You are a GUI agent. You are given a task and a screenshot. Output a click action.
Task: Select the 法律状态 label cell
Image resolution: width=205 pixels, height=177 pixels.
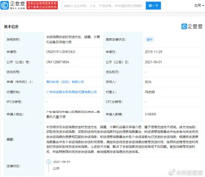click(x=24, y=166)
